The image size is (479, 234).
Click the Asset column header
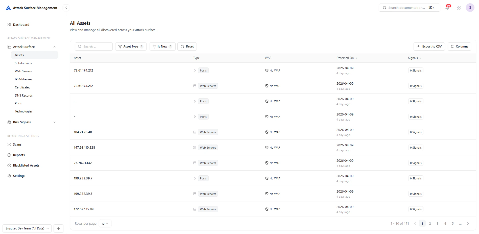coord(78,58)
